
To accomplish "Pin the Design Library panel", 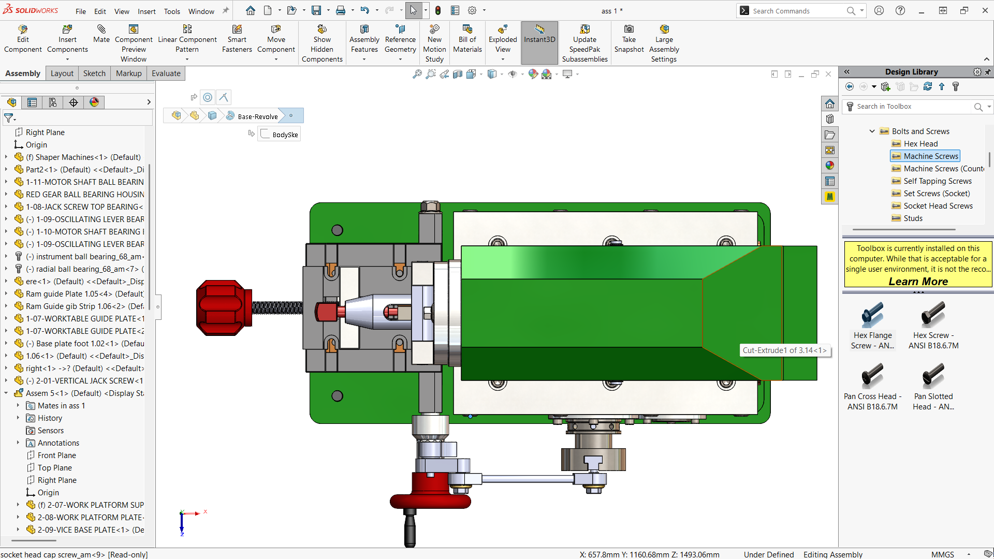I will click(x=988, y=72).
